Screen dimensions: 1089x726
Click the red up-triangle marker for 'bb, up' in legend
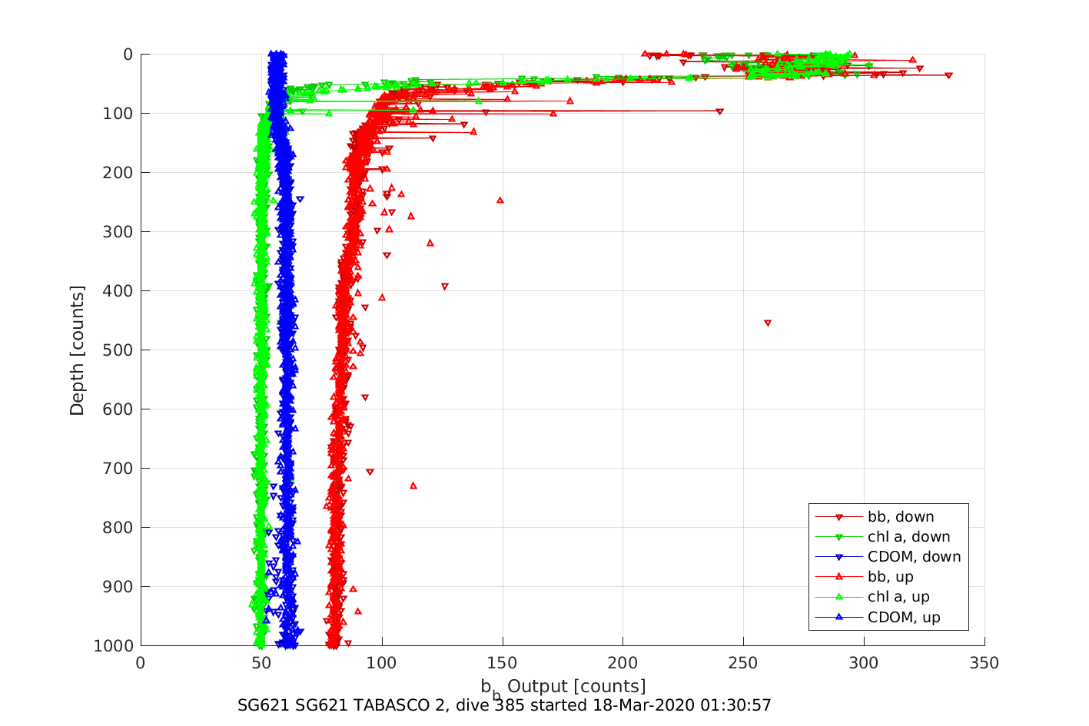pos(839,576)
